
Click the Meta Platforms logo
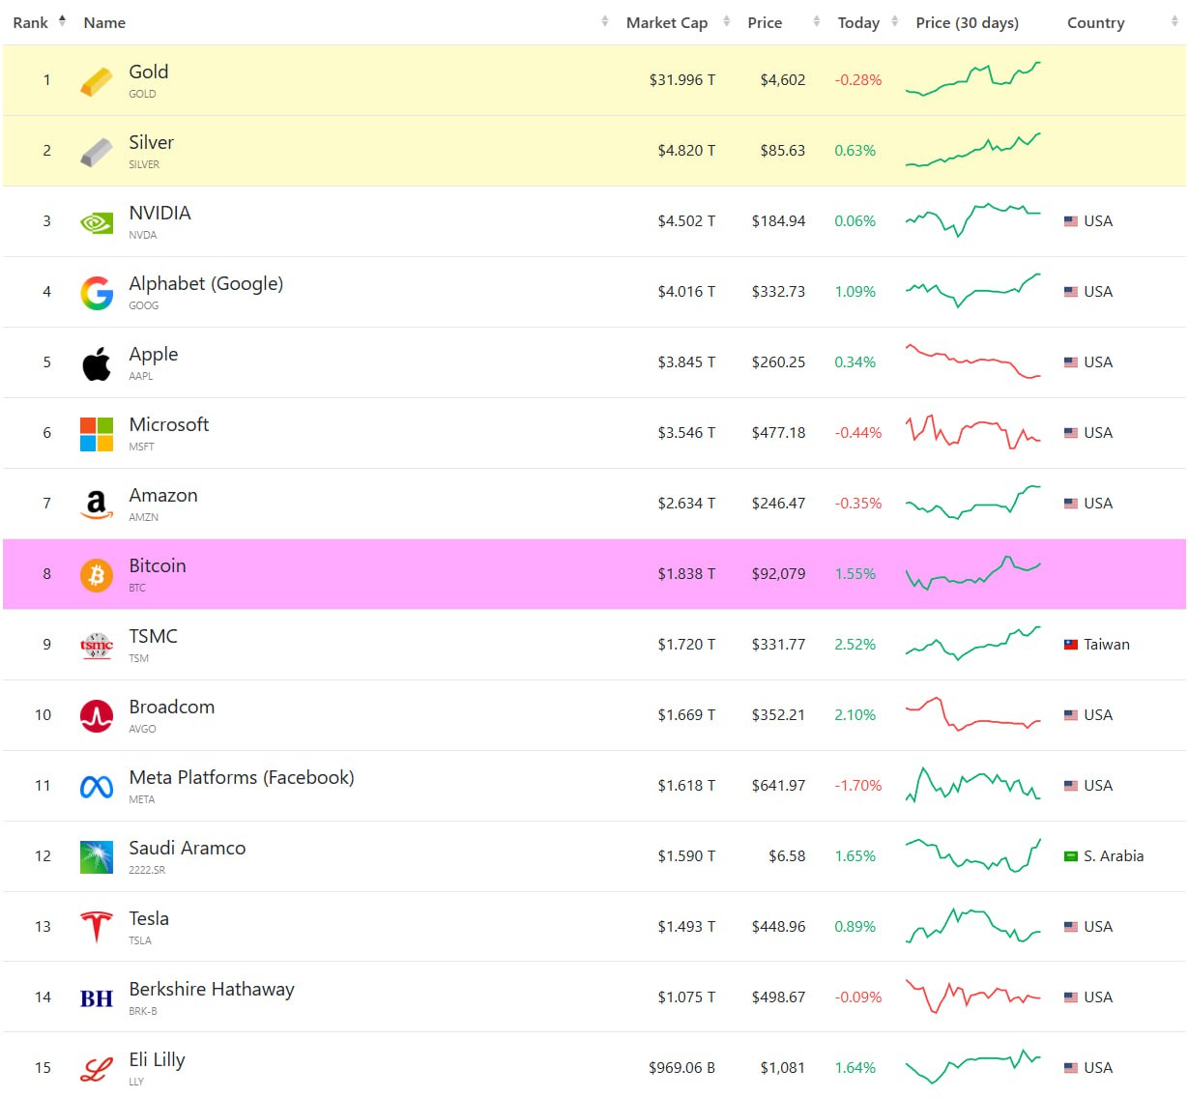point(96,787)
